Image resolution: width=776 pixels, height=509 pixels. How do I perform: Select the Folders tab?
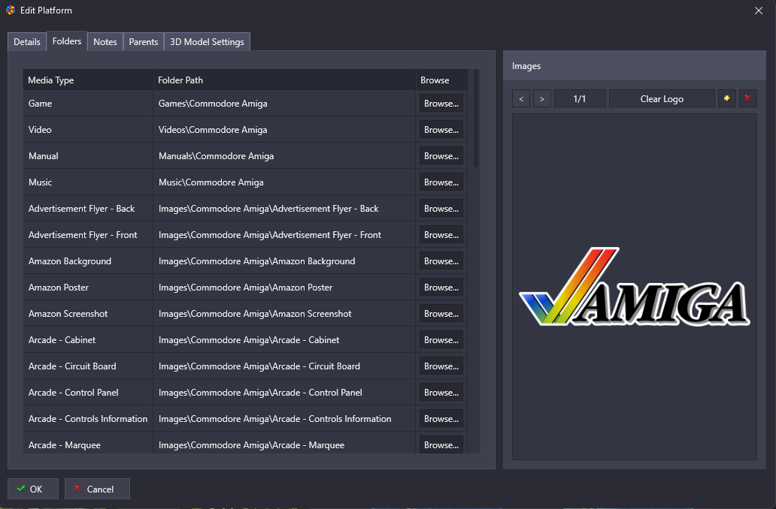pyautogui.click(x=67, y=41)
